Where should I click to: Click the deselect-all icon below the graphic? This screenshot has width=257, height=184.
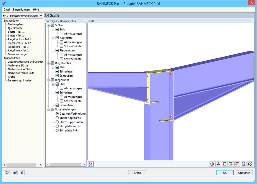pos(91,164)
